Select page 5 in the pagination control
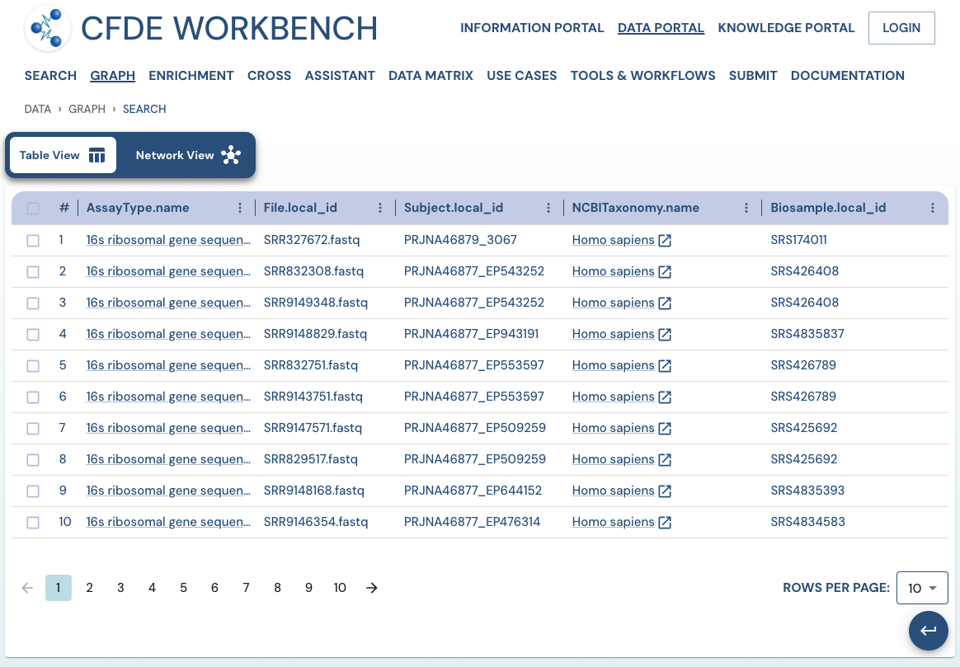Viewport: 960px width, 667px height. tap(183, 588)
